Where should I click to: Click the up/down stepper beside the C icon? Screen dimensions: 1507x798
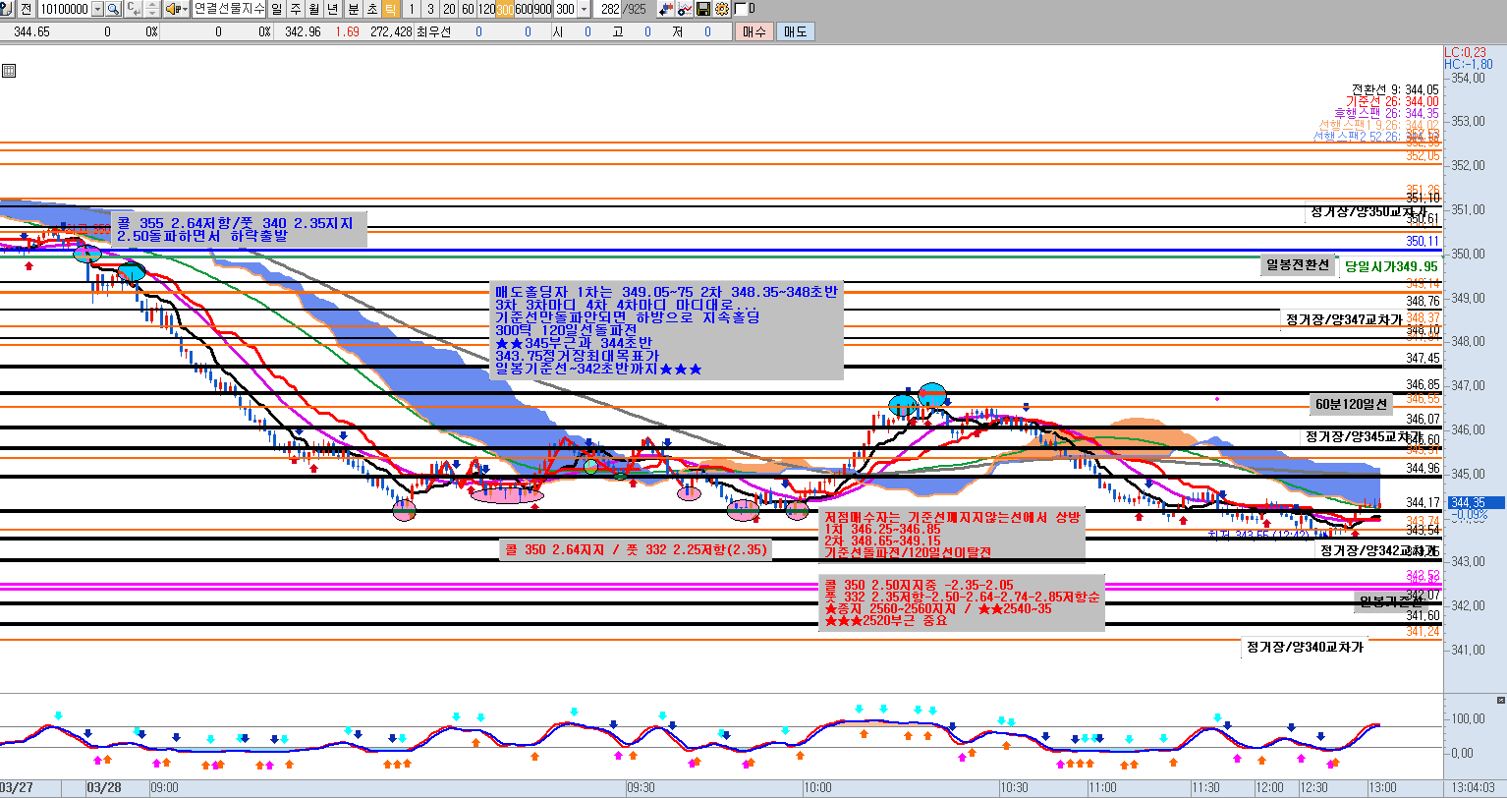[151, 9]
